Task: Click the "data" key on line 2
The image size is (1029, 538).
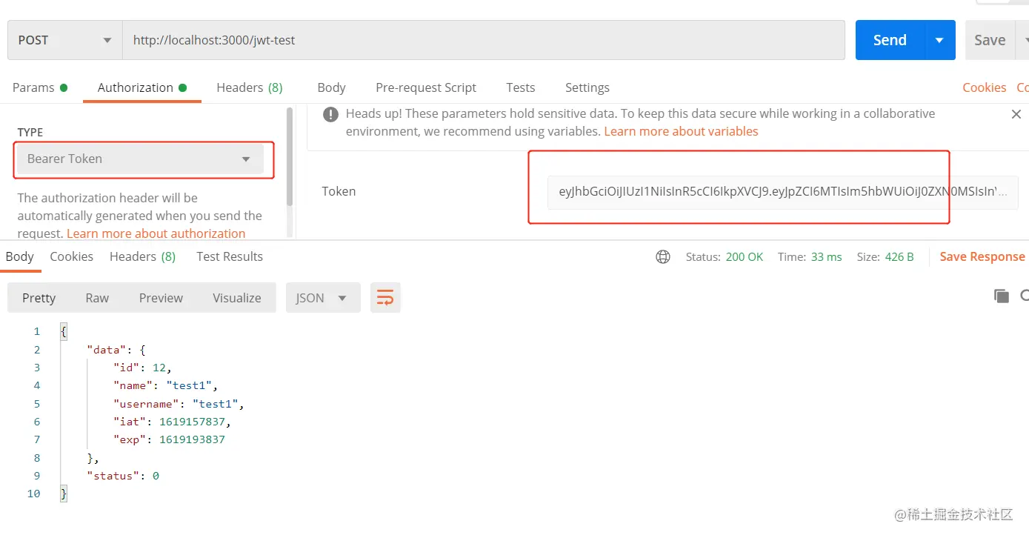Action: pyautogui.click(x=106, y=350)
